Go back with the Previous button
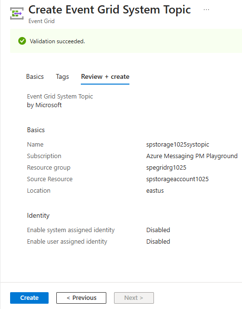 [x=81, y=298]
